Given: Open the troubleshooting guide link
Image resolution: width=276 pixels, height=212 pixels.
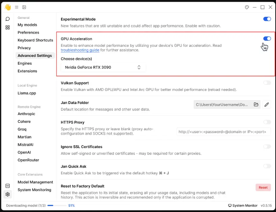Looking at the screenshot, I should [x=80, y=50].
